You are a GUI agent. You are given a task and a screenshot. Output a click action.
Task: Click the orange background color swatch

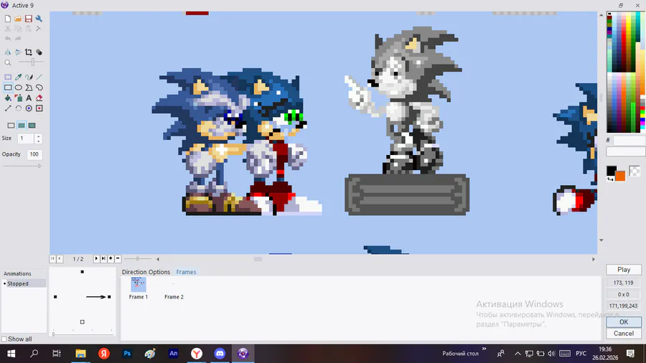[x=621, y=176]
